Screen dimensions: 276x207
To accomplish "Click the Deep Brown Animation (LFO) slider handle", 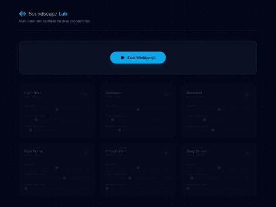I will (x=188, y=189).
